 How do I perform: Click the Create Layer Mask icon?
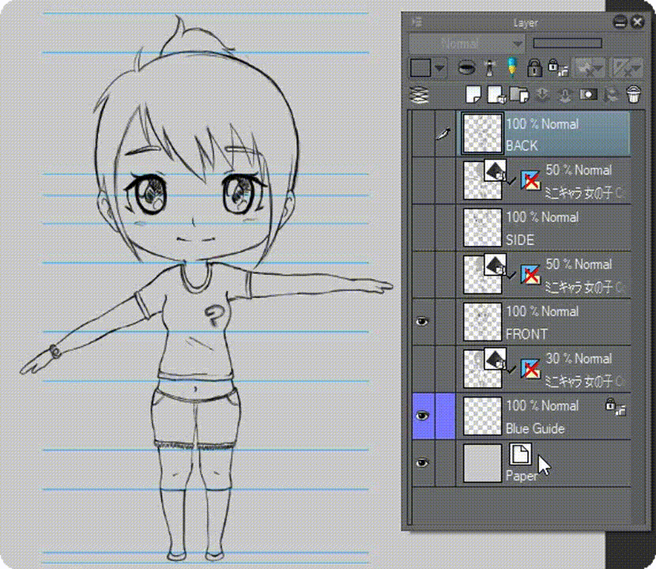tap(587, 95)
